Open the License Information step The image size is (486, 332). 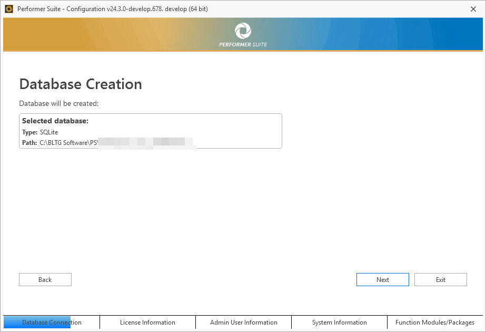147,323
